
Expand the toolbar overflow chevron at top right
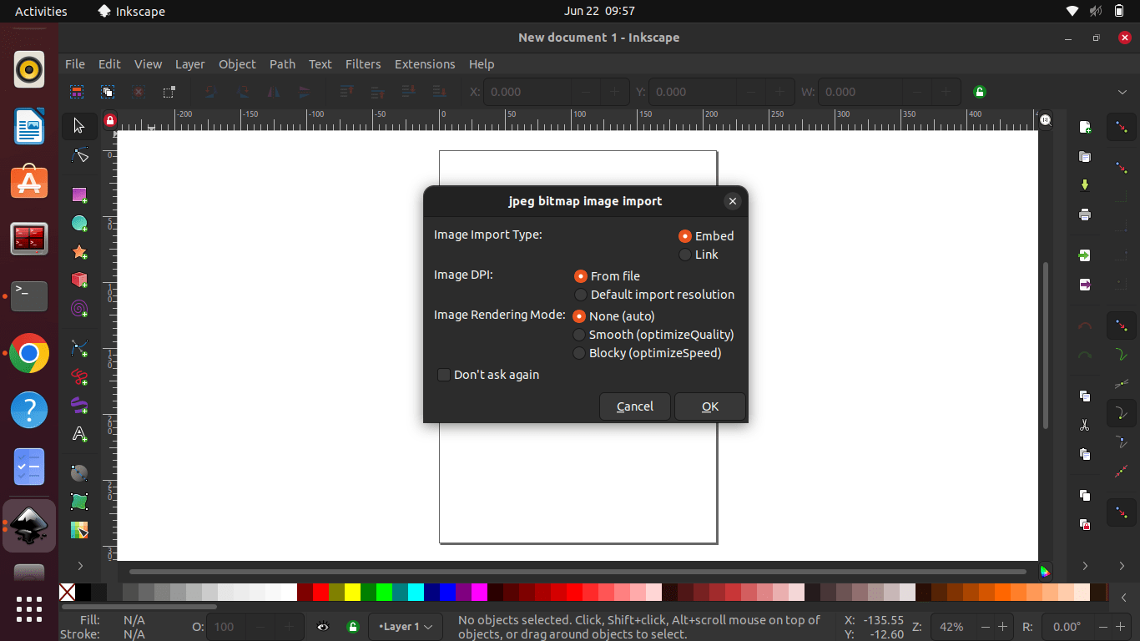click(x=1122, y=92)
